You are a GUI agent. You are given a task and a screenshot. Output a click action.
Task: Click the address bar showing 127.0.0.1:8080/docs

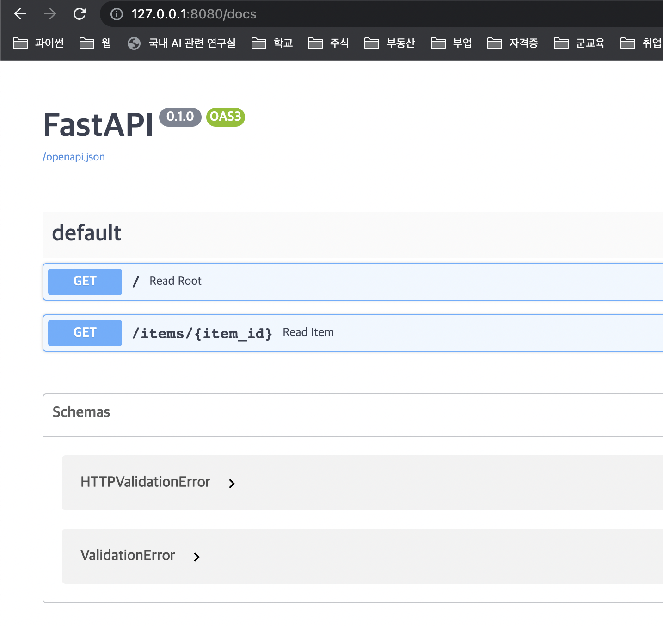click(x=381, y=14)
